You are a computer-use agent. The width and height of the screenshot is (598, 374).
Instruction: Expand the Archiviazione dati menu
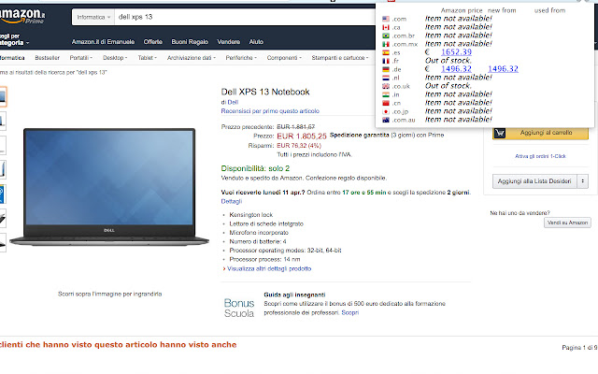tap(191, 58)
